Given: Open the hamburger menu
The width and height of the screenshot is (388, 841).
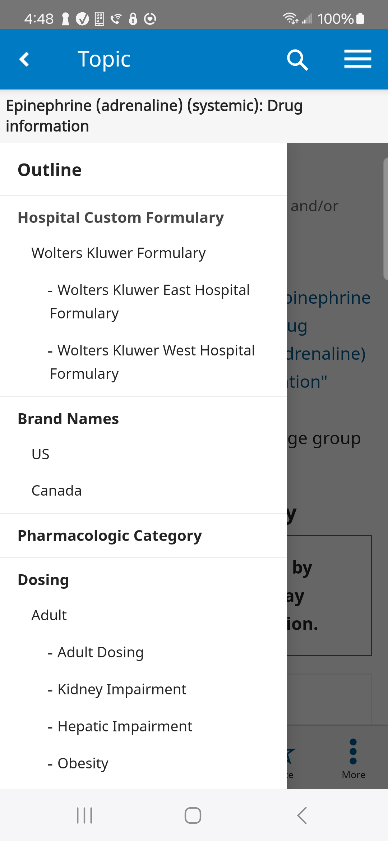Looking at the screenshot, I should 357,59.
